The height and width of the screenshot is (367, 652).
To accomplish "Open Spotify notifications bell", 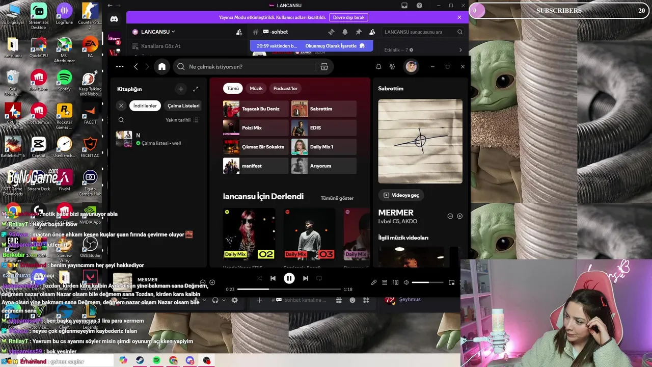I will (x=378, y=67).
